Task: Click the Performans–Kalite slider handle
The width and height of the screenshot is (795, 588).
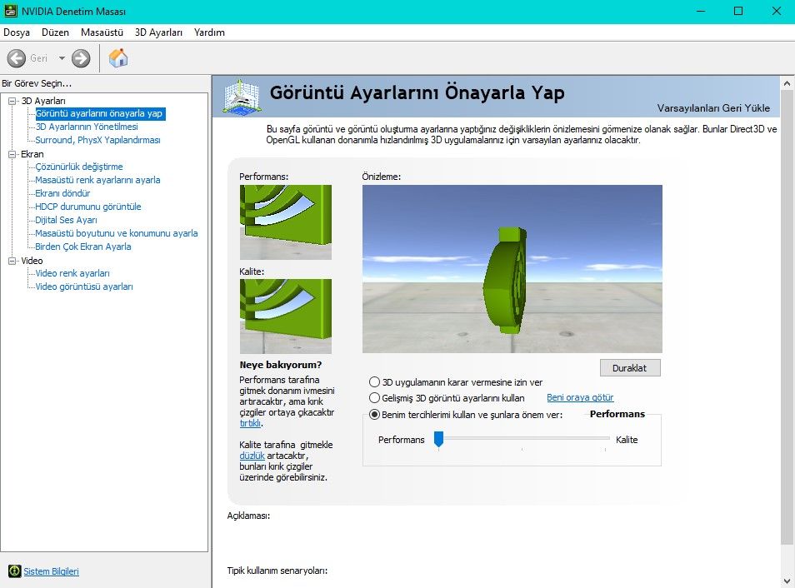Action: (x=438, y=440)
